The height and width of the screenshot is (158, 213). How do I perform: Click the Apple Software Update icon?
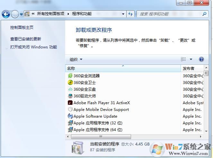point(70,116)
